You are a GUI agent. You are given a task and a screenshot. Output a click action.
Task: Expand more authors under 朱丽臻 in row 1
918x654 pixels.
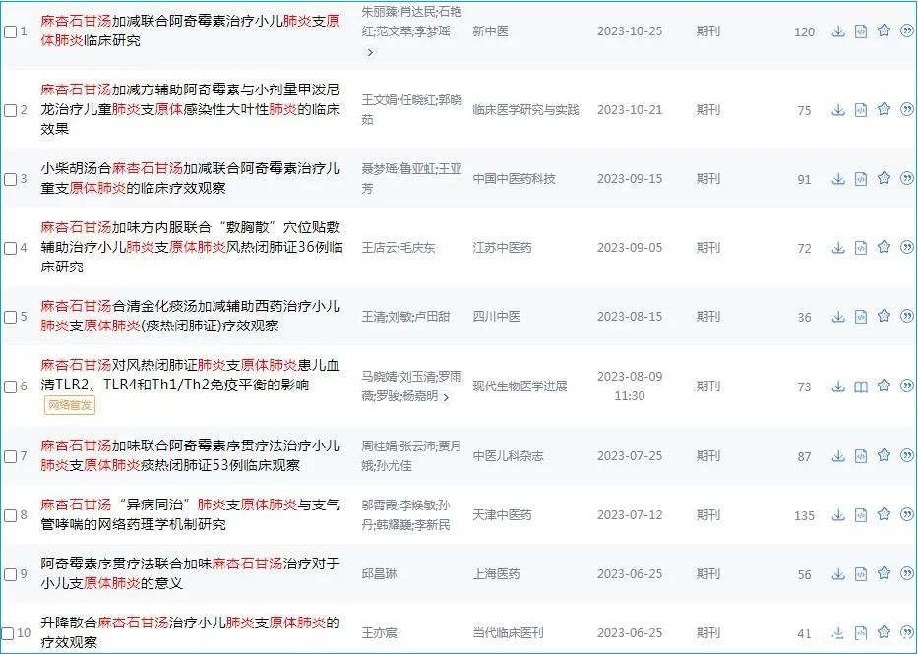[x=369, y=53]
